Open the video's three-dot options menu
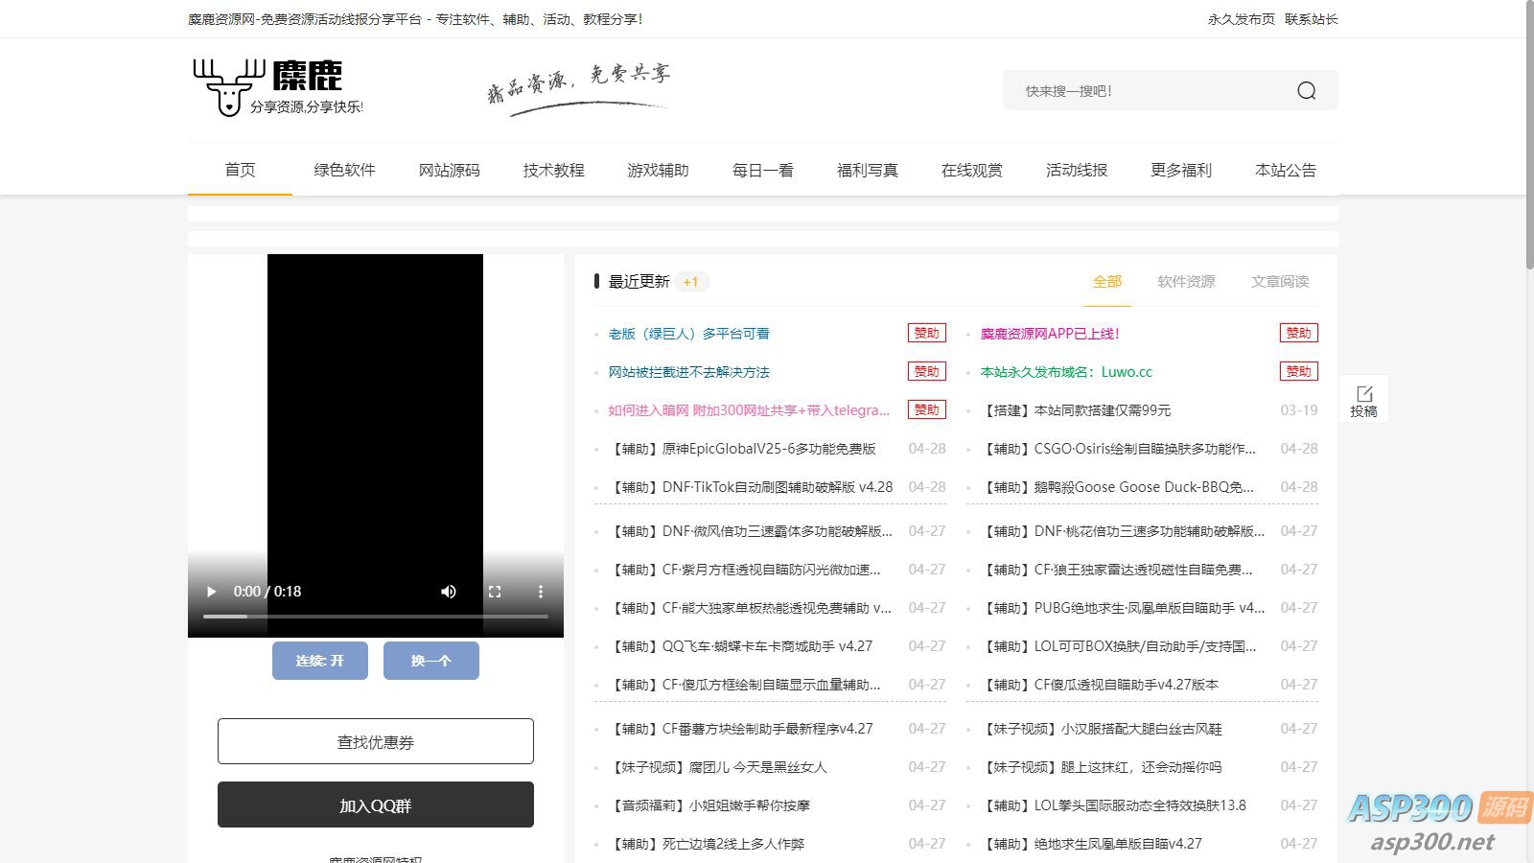Screen dimensions: 1534x863 (x=540, y=592)
